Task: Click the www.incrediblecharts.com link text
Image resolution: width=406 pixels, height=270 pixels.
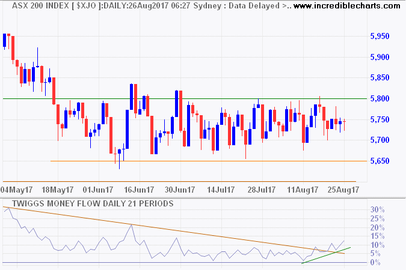Action: point(346,5)
